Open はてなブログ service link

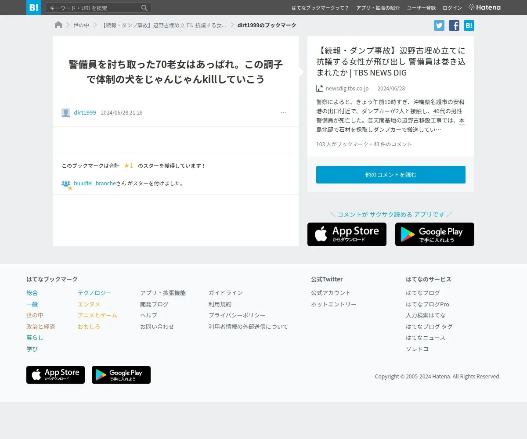click(423, 293)
